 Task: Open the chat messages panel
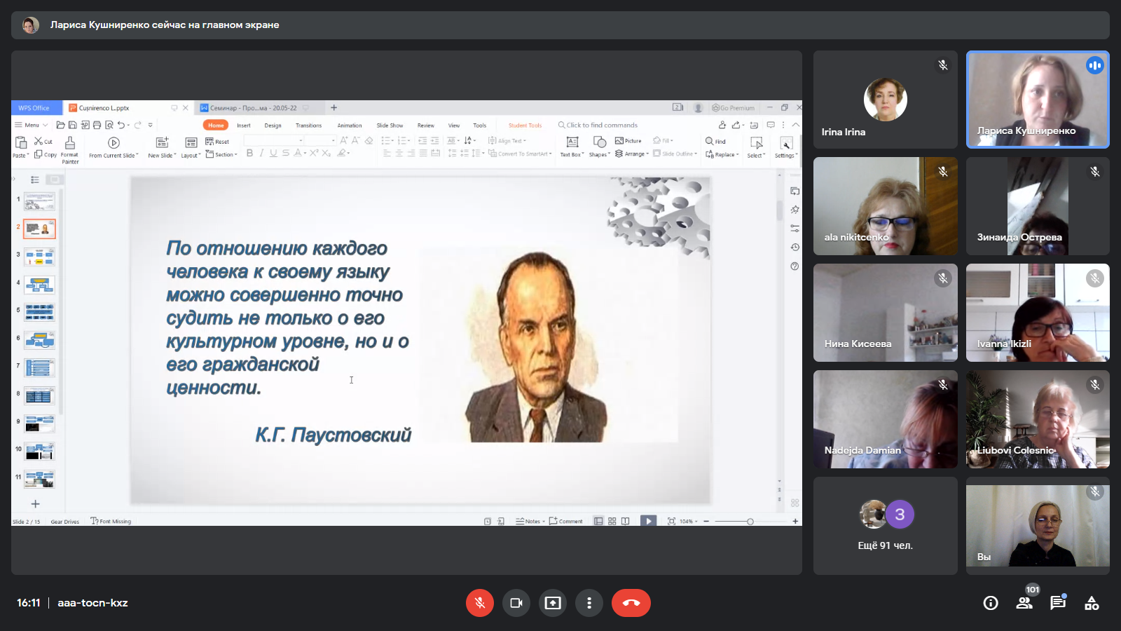click(1058, 603)
